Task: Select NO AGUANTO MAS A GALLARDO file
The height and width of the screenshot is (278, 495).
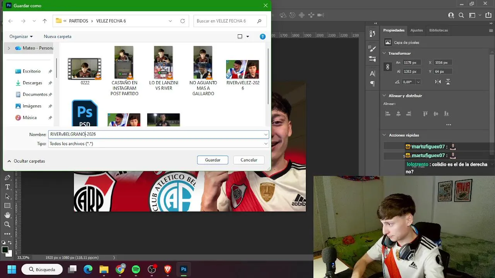Action: (203, 71)
